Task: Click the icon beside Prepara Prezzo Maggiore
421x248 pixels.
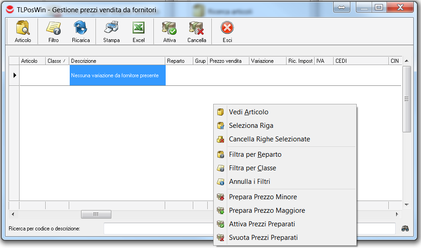Action: 220,211
